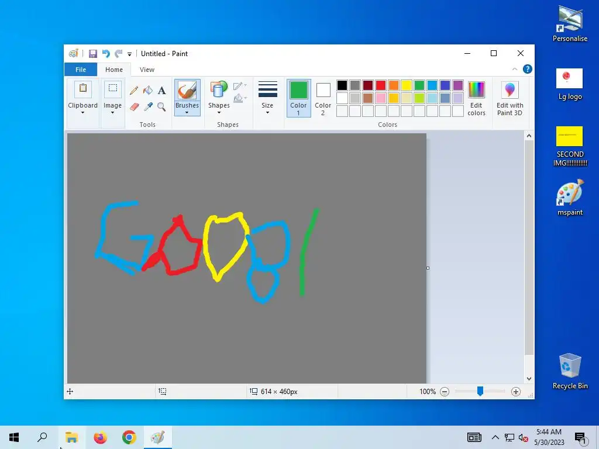The height and width of the screenshot is (449, 599).
Task: Pick the red color swatch
Action: [381, 85]
